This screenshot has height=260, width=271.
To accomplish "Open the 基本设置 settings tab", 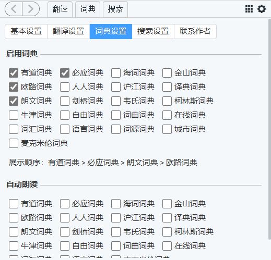I will pyautogui.click(x=26, y=31).
